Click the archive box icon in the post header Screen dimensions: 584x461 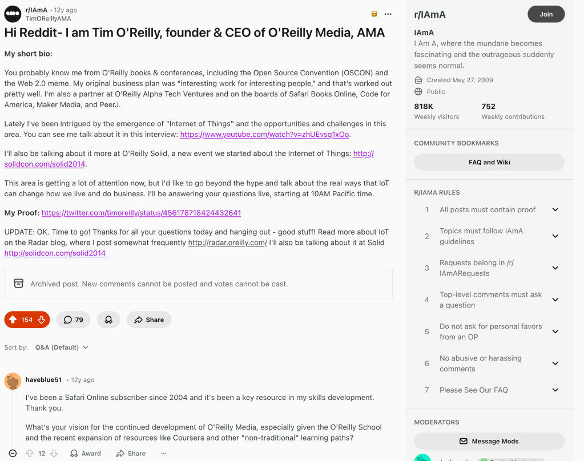pos(374,14)
